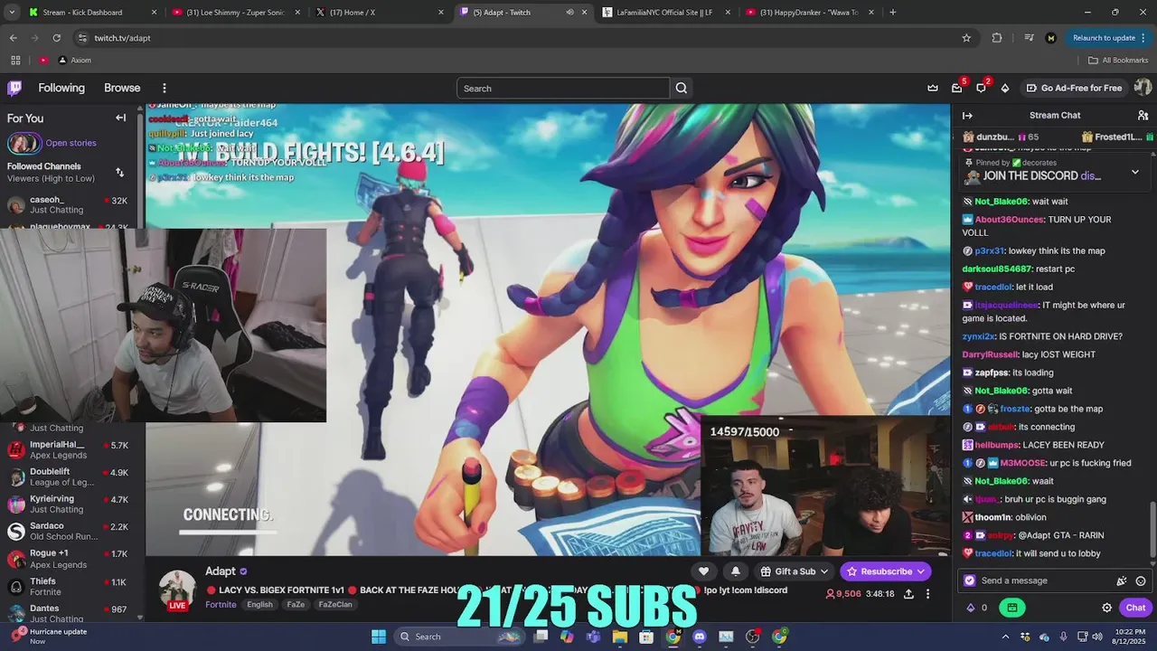Click the Twitch home logo

click(14, 88)
